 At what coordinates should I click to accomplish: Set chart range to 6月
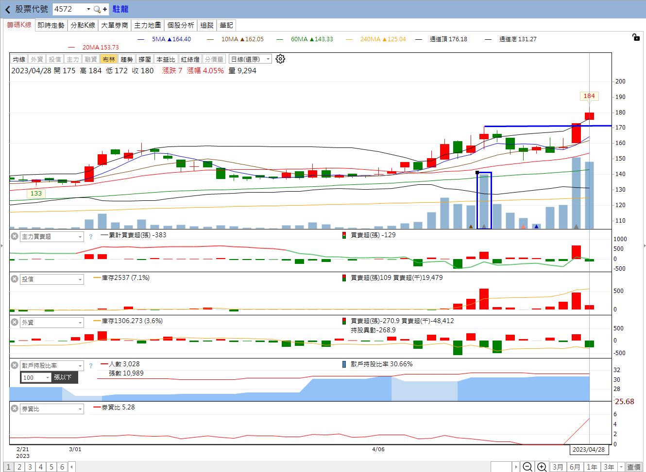pyautogui.click(x=575, y=467)
